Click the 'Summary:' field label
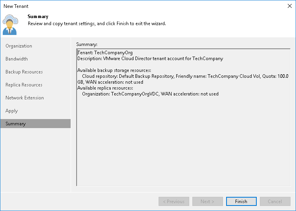 click(x=87, y=44)
